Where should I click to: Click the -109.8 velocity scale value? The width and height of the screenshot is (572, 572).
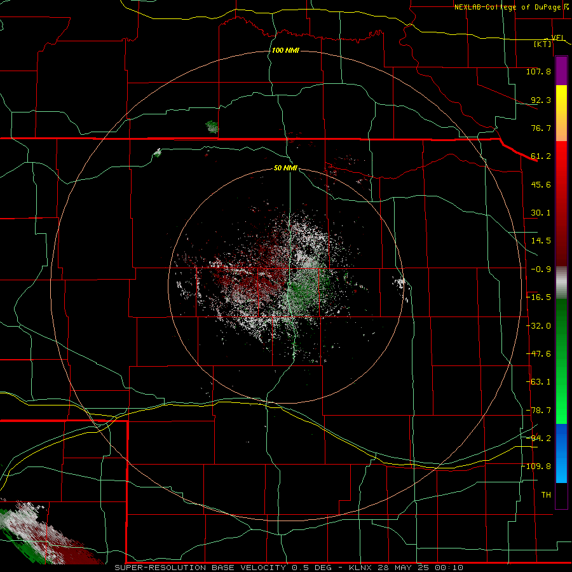tap(537, 466)
